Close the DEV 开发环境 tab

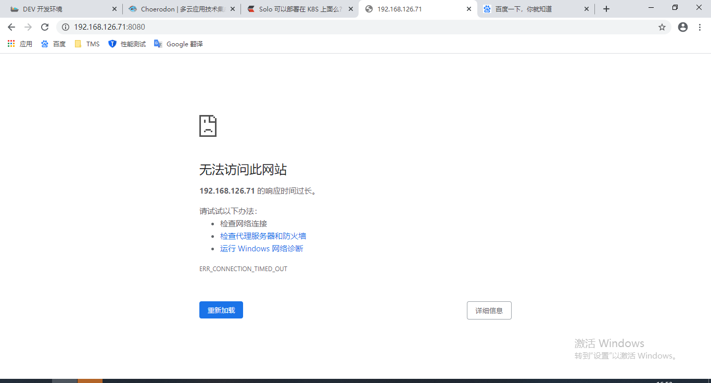click(115, 9)
